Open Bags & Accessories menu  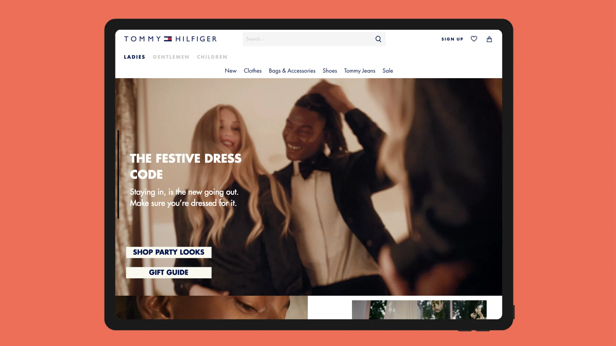(x=292, y=71)
